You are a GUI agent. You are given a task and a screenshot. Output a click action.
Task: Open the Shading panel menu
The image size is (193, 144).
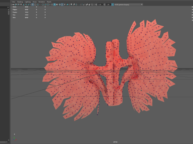pyautogui.click(x=20, y=2)
